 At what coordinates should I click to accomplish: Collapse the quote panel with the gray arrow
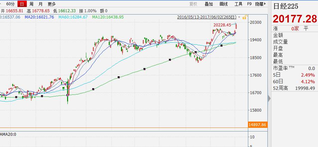click(x=269, y=99)
